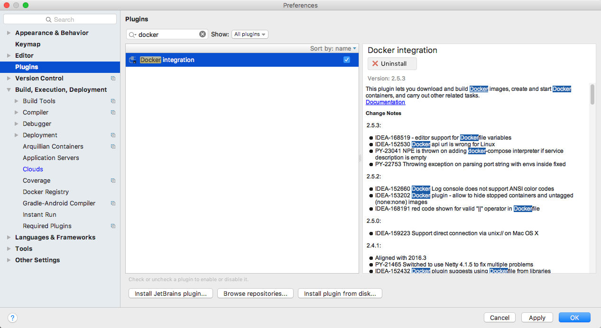The width and height of the screenshot is (601, 328).
Task: Click the Version: 2.5.3 text
Action: coord(386,79)
